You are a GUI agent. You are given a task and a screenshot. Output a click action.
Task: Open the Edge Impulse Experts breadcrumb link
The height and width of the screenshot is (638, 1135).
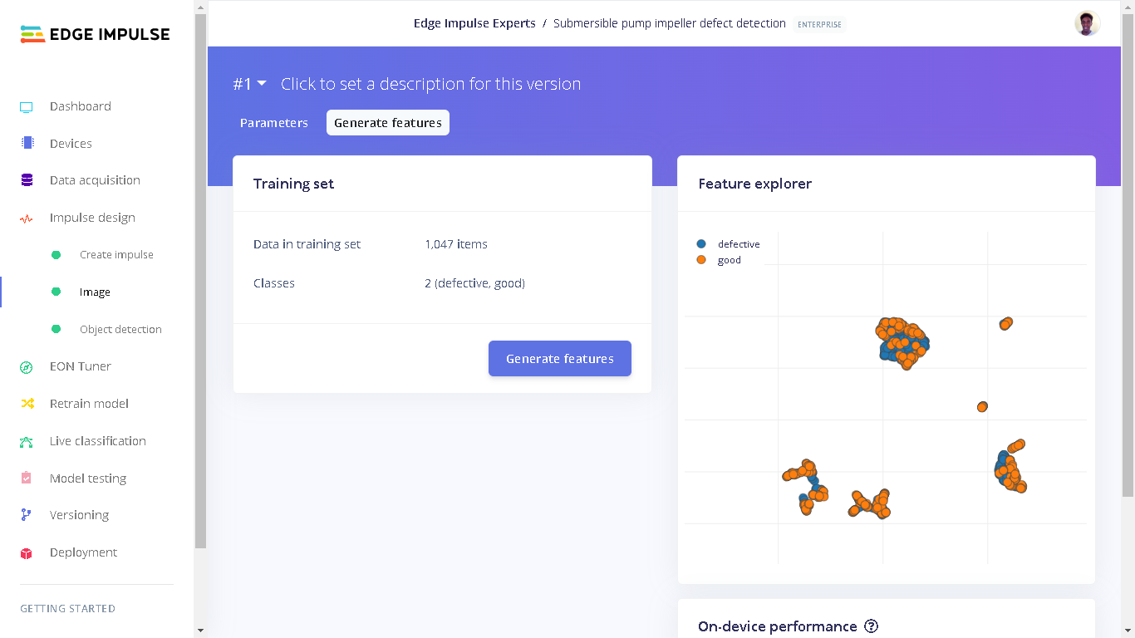click(474, 23)
